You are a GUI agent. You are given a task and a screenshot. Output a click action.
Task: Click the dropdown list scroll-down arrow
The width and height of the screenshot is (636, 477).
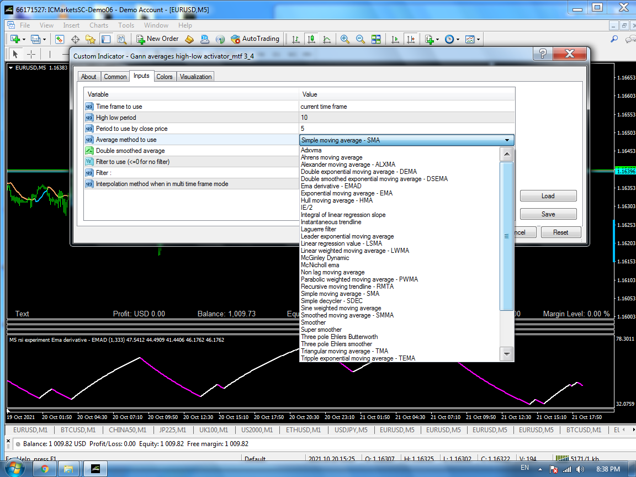pos(506,353)
